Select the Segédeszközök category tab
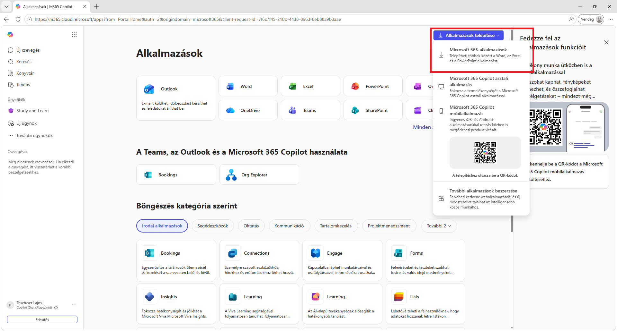 point(213,226)
